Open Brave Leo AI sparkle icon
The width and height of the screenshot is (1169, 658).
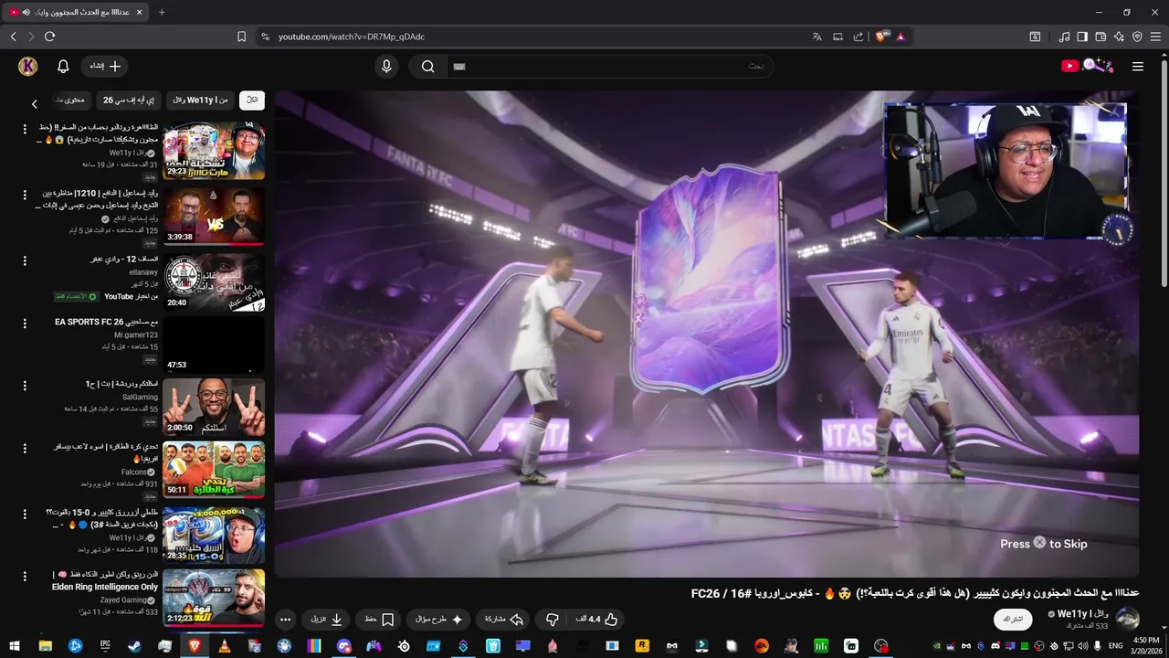(1119, 37)
